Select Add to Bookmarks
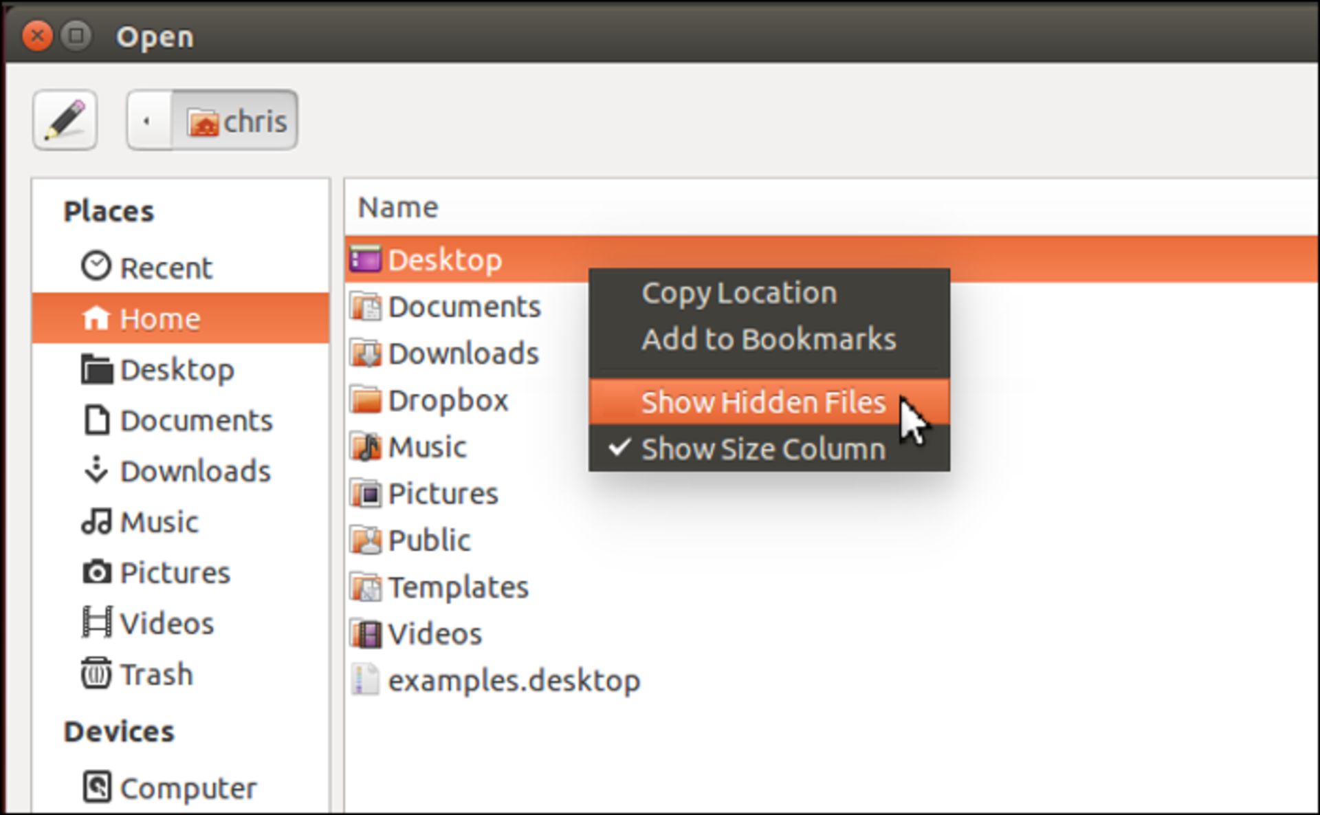 tap(769, 338)
